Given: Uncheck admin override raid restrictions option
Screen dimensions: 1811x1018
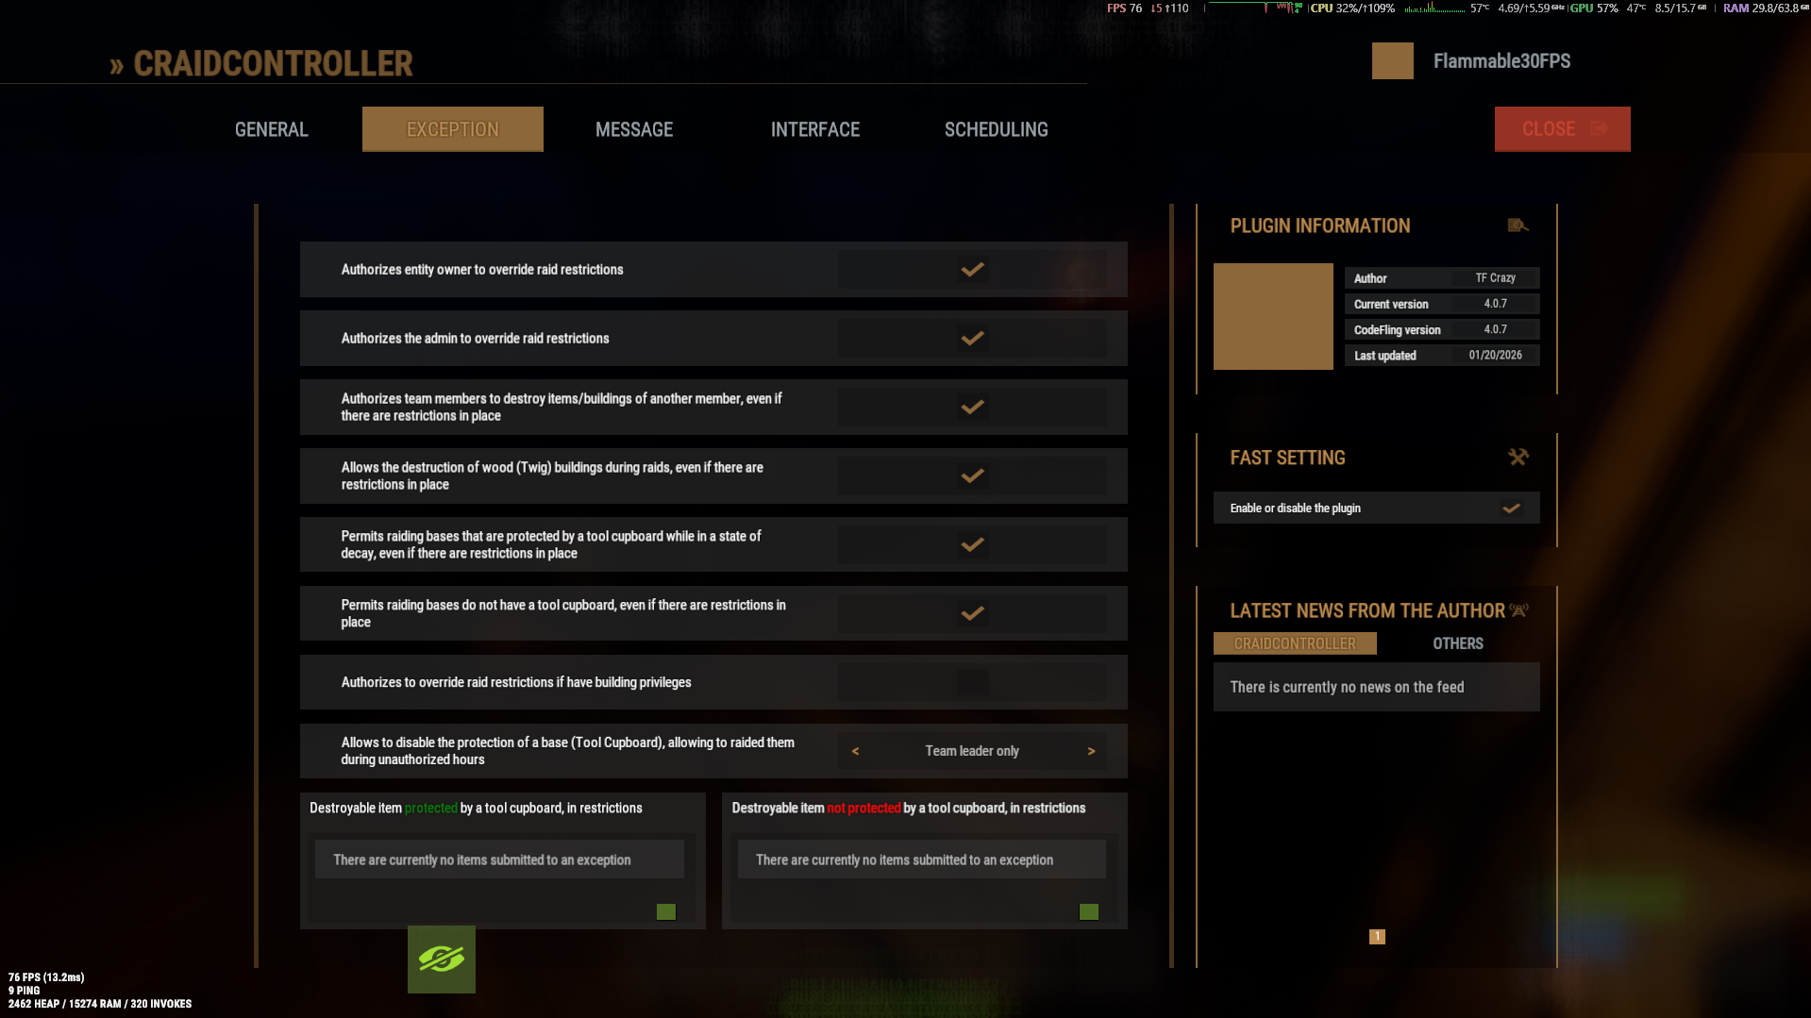Looking at the screenshot, I should tap(972, 339).
